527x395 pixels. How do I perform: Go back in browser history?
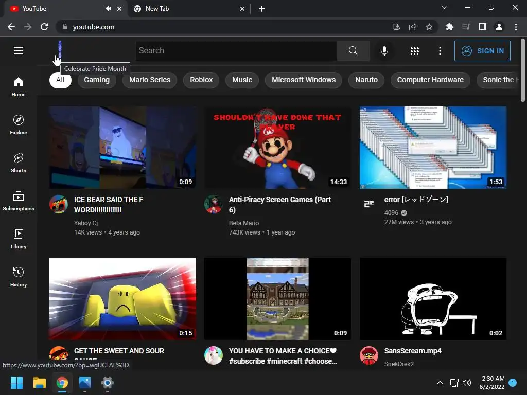(11, 27)
